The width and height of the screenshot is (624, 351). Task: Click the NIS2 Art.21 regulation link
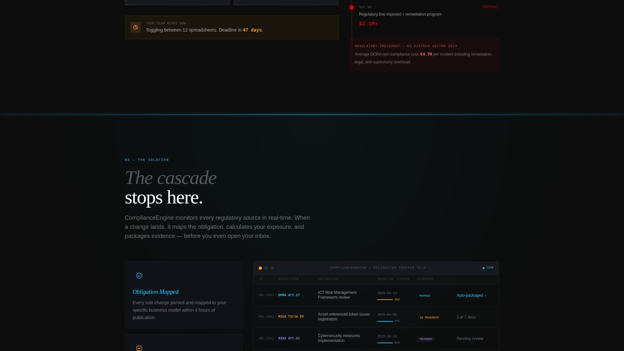(289, 338)
